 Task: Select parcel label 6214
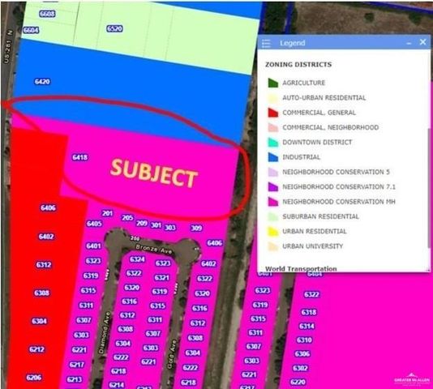click(x=116, y=385)
